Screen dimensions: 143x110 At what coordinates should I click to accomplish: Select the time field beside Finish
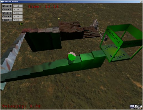pos(18,20)
